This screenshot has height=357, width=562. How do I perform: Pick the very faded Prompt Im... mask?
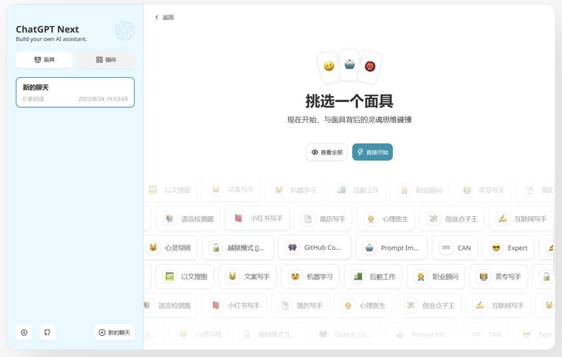(422, 335)
